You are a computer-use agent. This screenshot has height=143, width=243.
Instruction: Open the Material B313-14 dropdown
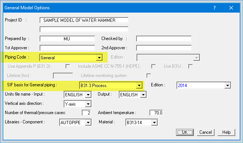[x=154, y=123]
